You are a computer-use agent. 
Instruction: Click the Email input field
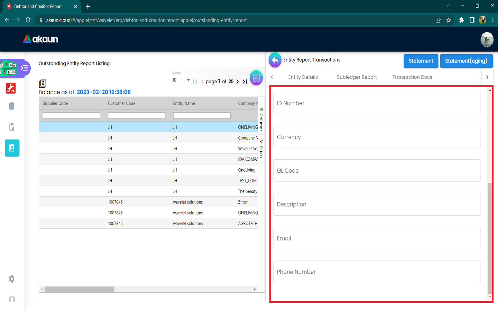(377, 238)
